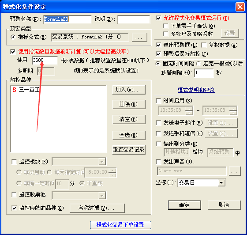Select 走完一根K线以后 radio button
The height and width of the screenshot is (235, 247).
pos(198,64)
